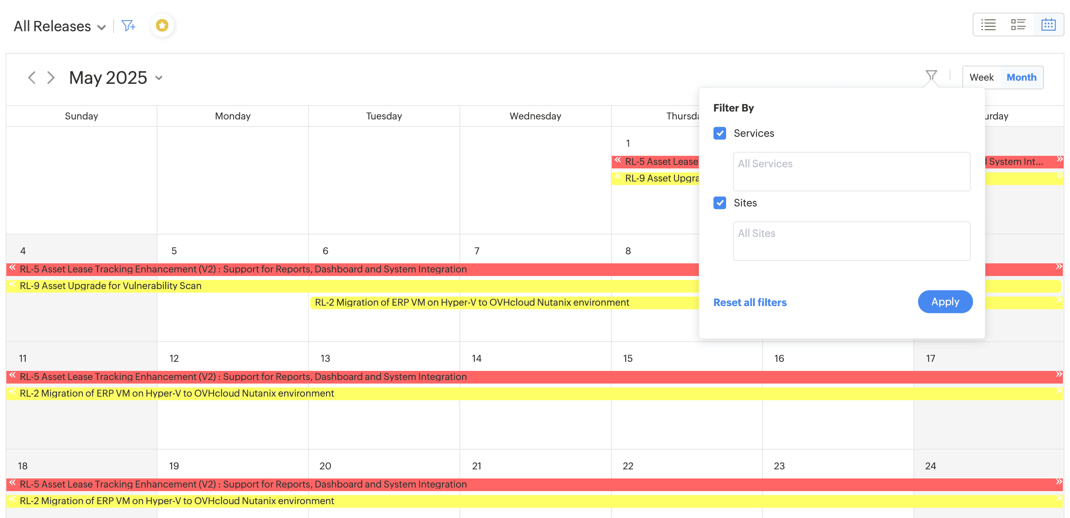The width and height of the screenshot is (1070, 518).
Task: Uncheck the Sites checkbox
Action: 719,203
